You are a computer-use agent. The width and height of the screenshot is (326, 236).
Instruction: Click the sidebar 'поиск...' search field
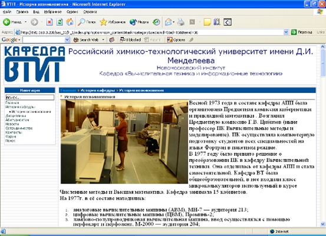[29, 97]
